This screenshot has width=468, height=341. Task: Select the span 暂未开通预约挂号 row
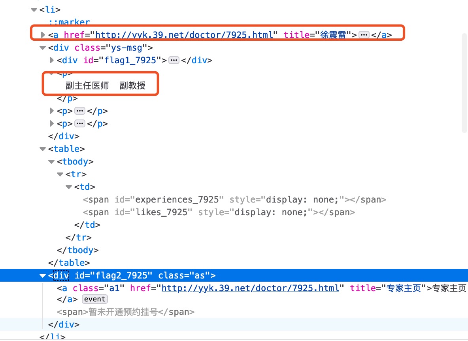click(126, 312)
